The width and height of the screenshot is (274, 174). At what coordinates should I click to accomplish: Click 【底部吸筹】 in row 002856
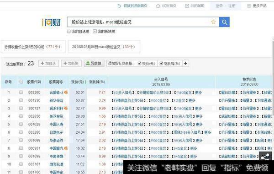(x=227, y=116)
